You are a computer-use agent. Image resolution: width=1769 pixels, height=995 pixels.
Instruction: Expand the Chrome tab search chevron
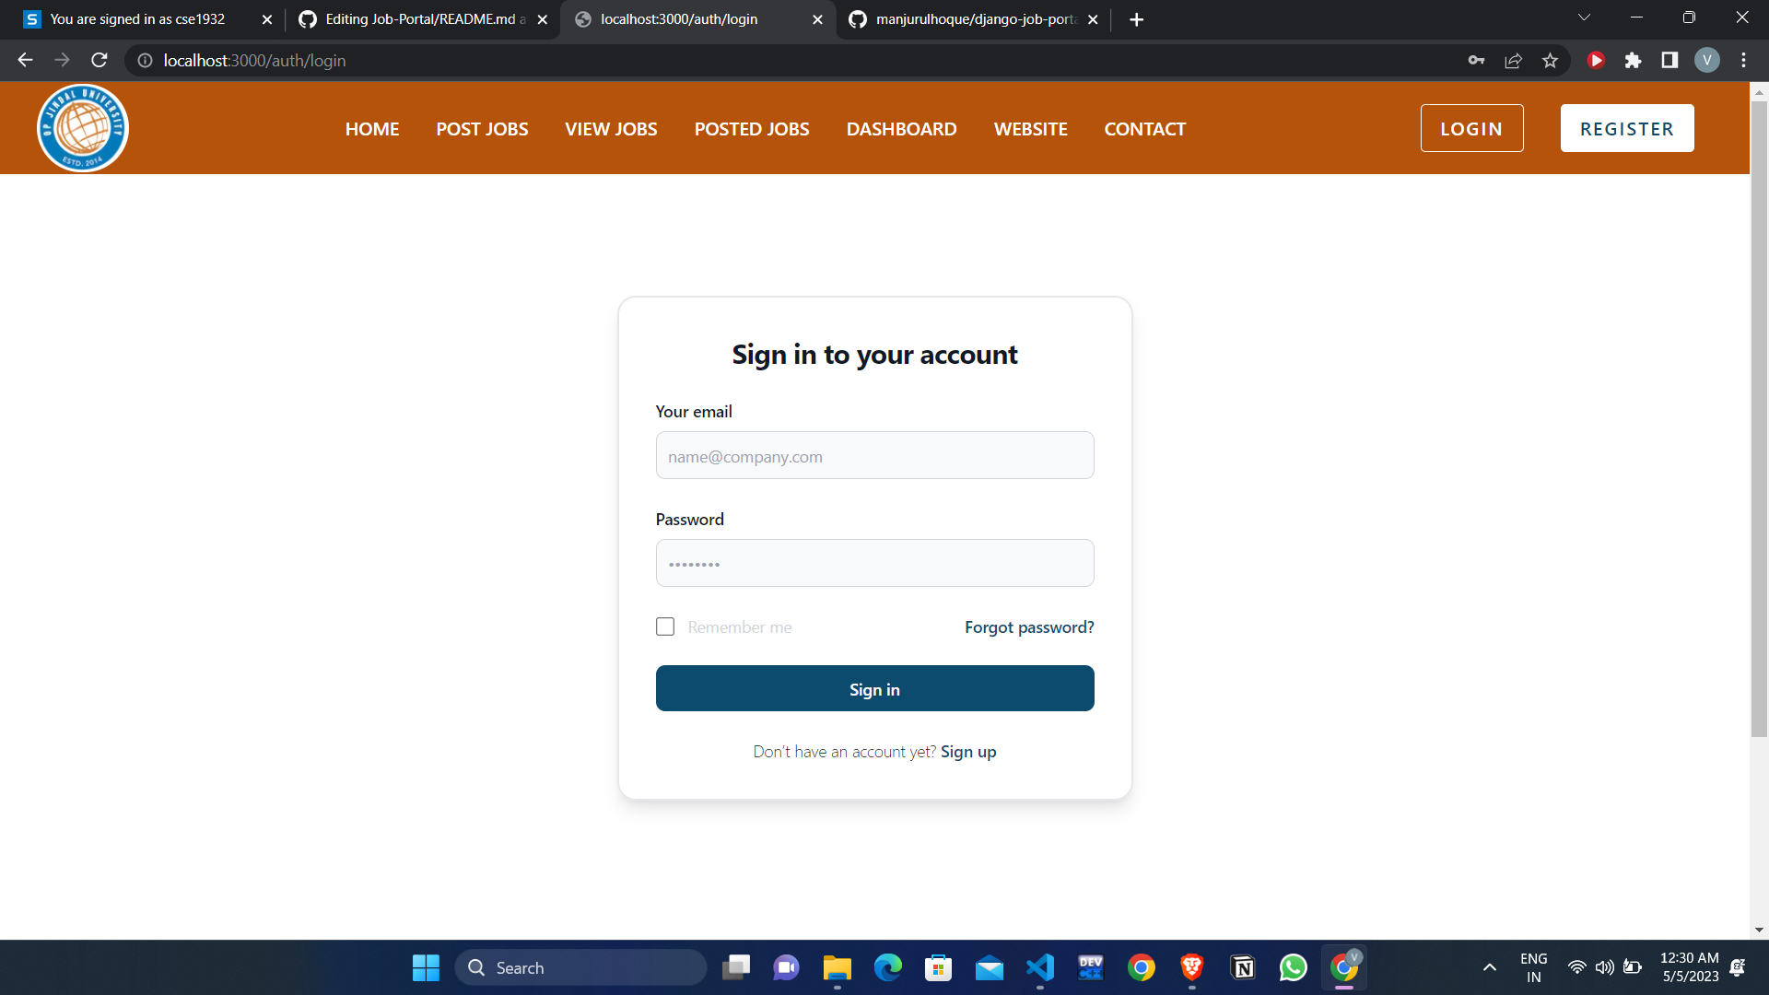point(1584,18)
